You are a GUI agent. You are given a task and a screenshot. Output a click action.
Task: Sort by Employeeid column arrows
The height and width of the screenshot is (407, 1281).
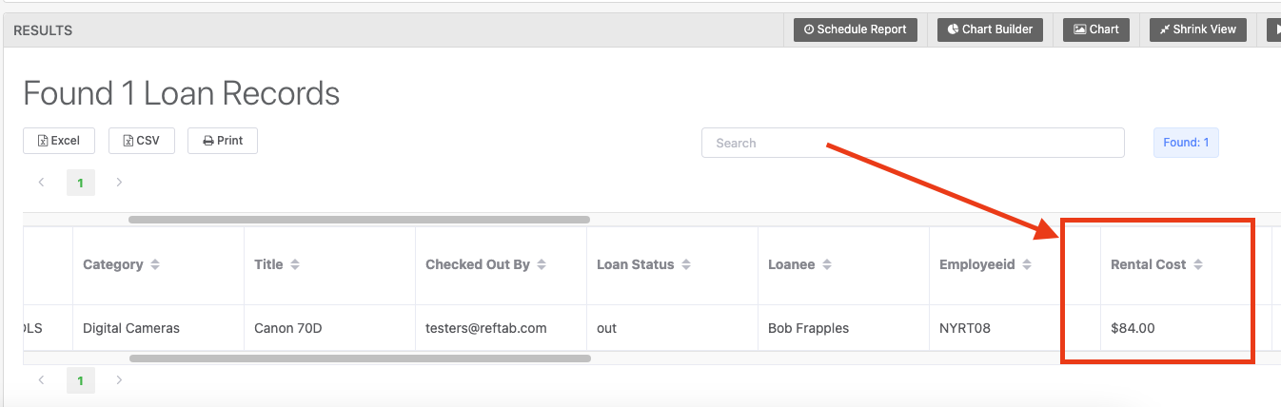[x=1027, y=264]
